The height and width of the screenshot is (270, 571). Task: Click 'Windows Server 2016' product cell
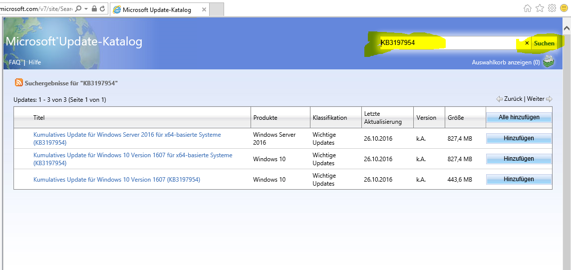pos(274,138)
